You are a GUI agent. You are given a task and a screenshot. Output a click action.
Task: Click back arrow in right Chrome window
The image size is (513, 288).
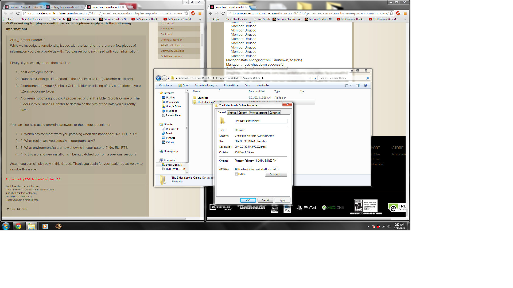tap(211, 13)
